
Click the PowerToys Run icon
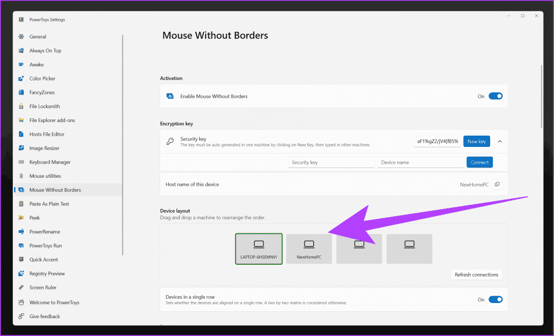21,246
